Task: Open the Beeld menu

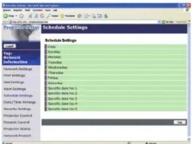Action: 27,10
